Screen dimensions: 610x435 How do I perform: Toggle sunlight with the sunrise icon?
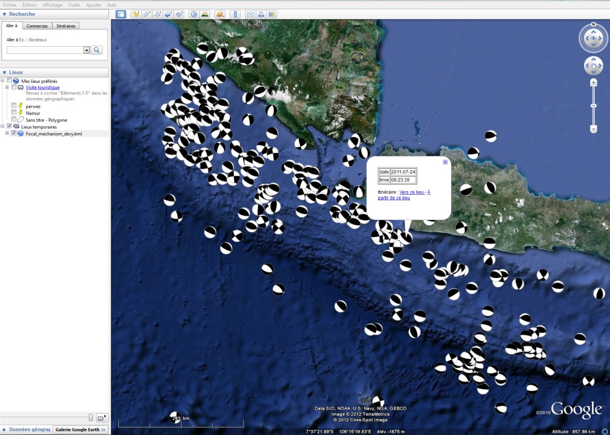205,14
